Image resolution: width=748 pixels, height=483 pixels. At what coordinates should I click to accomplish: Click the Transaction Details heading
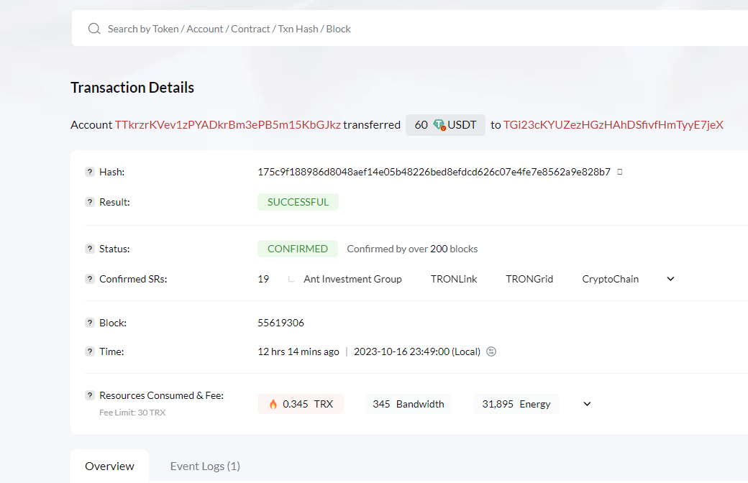[x=132, y=87]
